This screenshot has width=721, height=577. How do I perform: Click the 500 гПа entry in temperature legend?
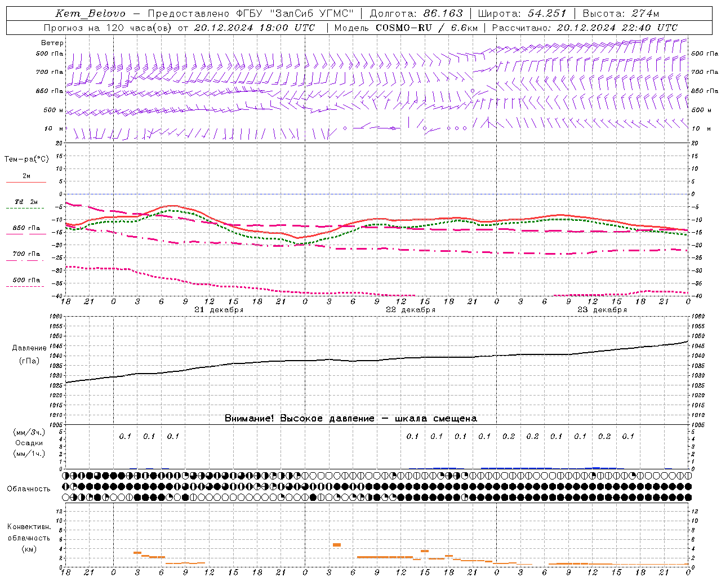point(26,282)
